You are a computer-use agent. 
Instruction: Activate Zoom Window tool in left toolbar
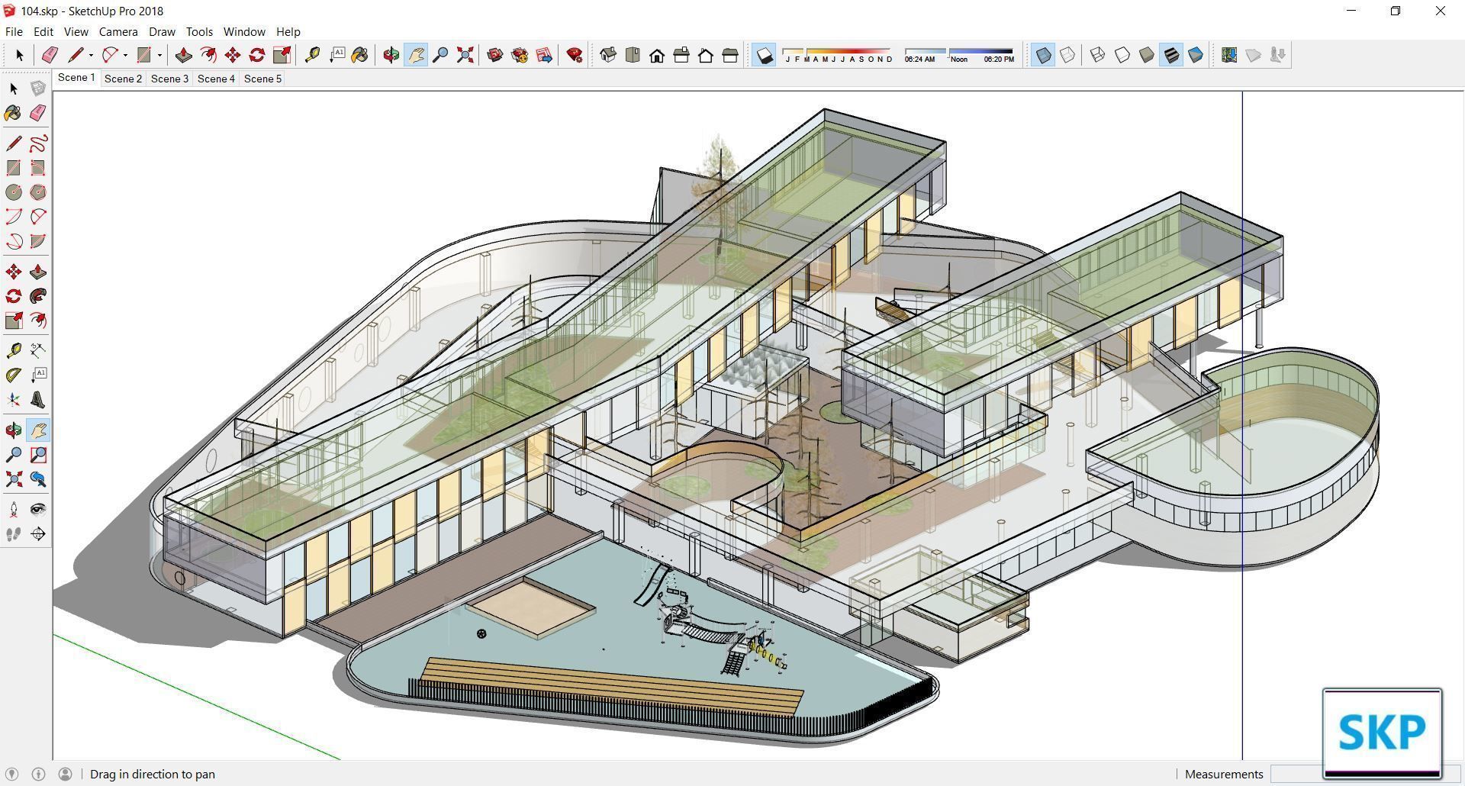pos(38,455)
